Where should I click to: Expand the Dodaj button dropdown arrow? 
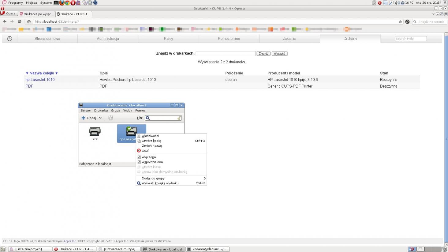(100, 118)
